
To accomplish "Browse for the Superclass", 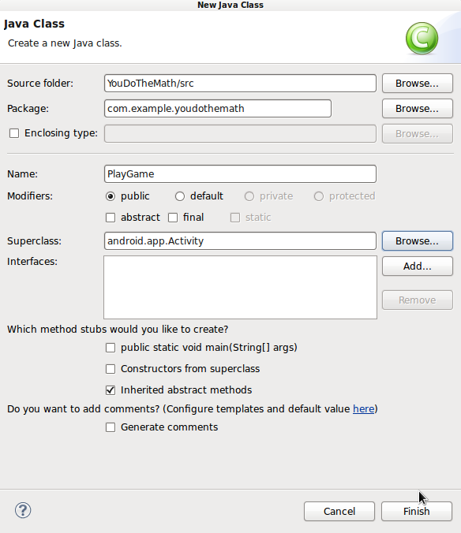I will tap(417, 241).
